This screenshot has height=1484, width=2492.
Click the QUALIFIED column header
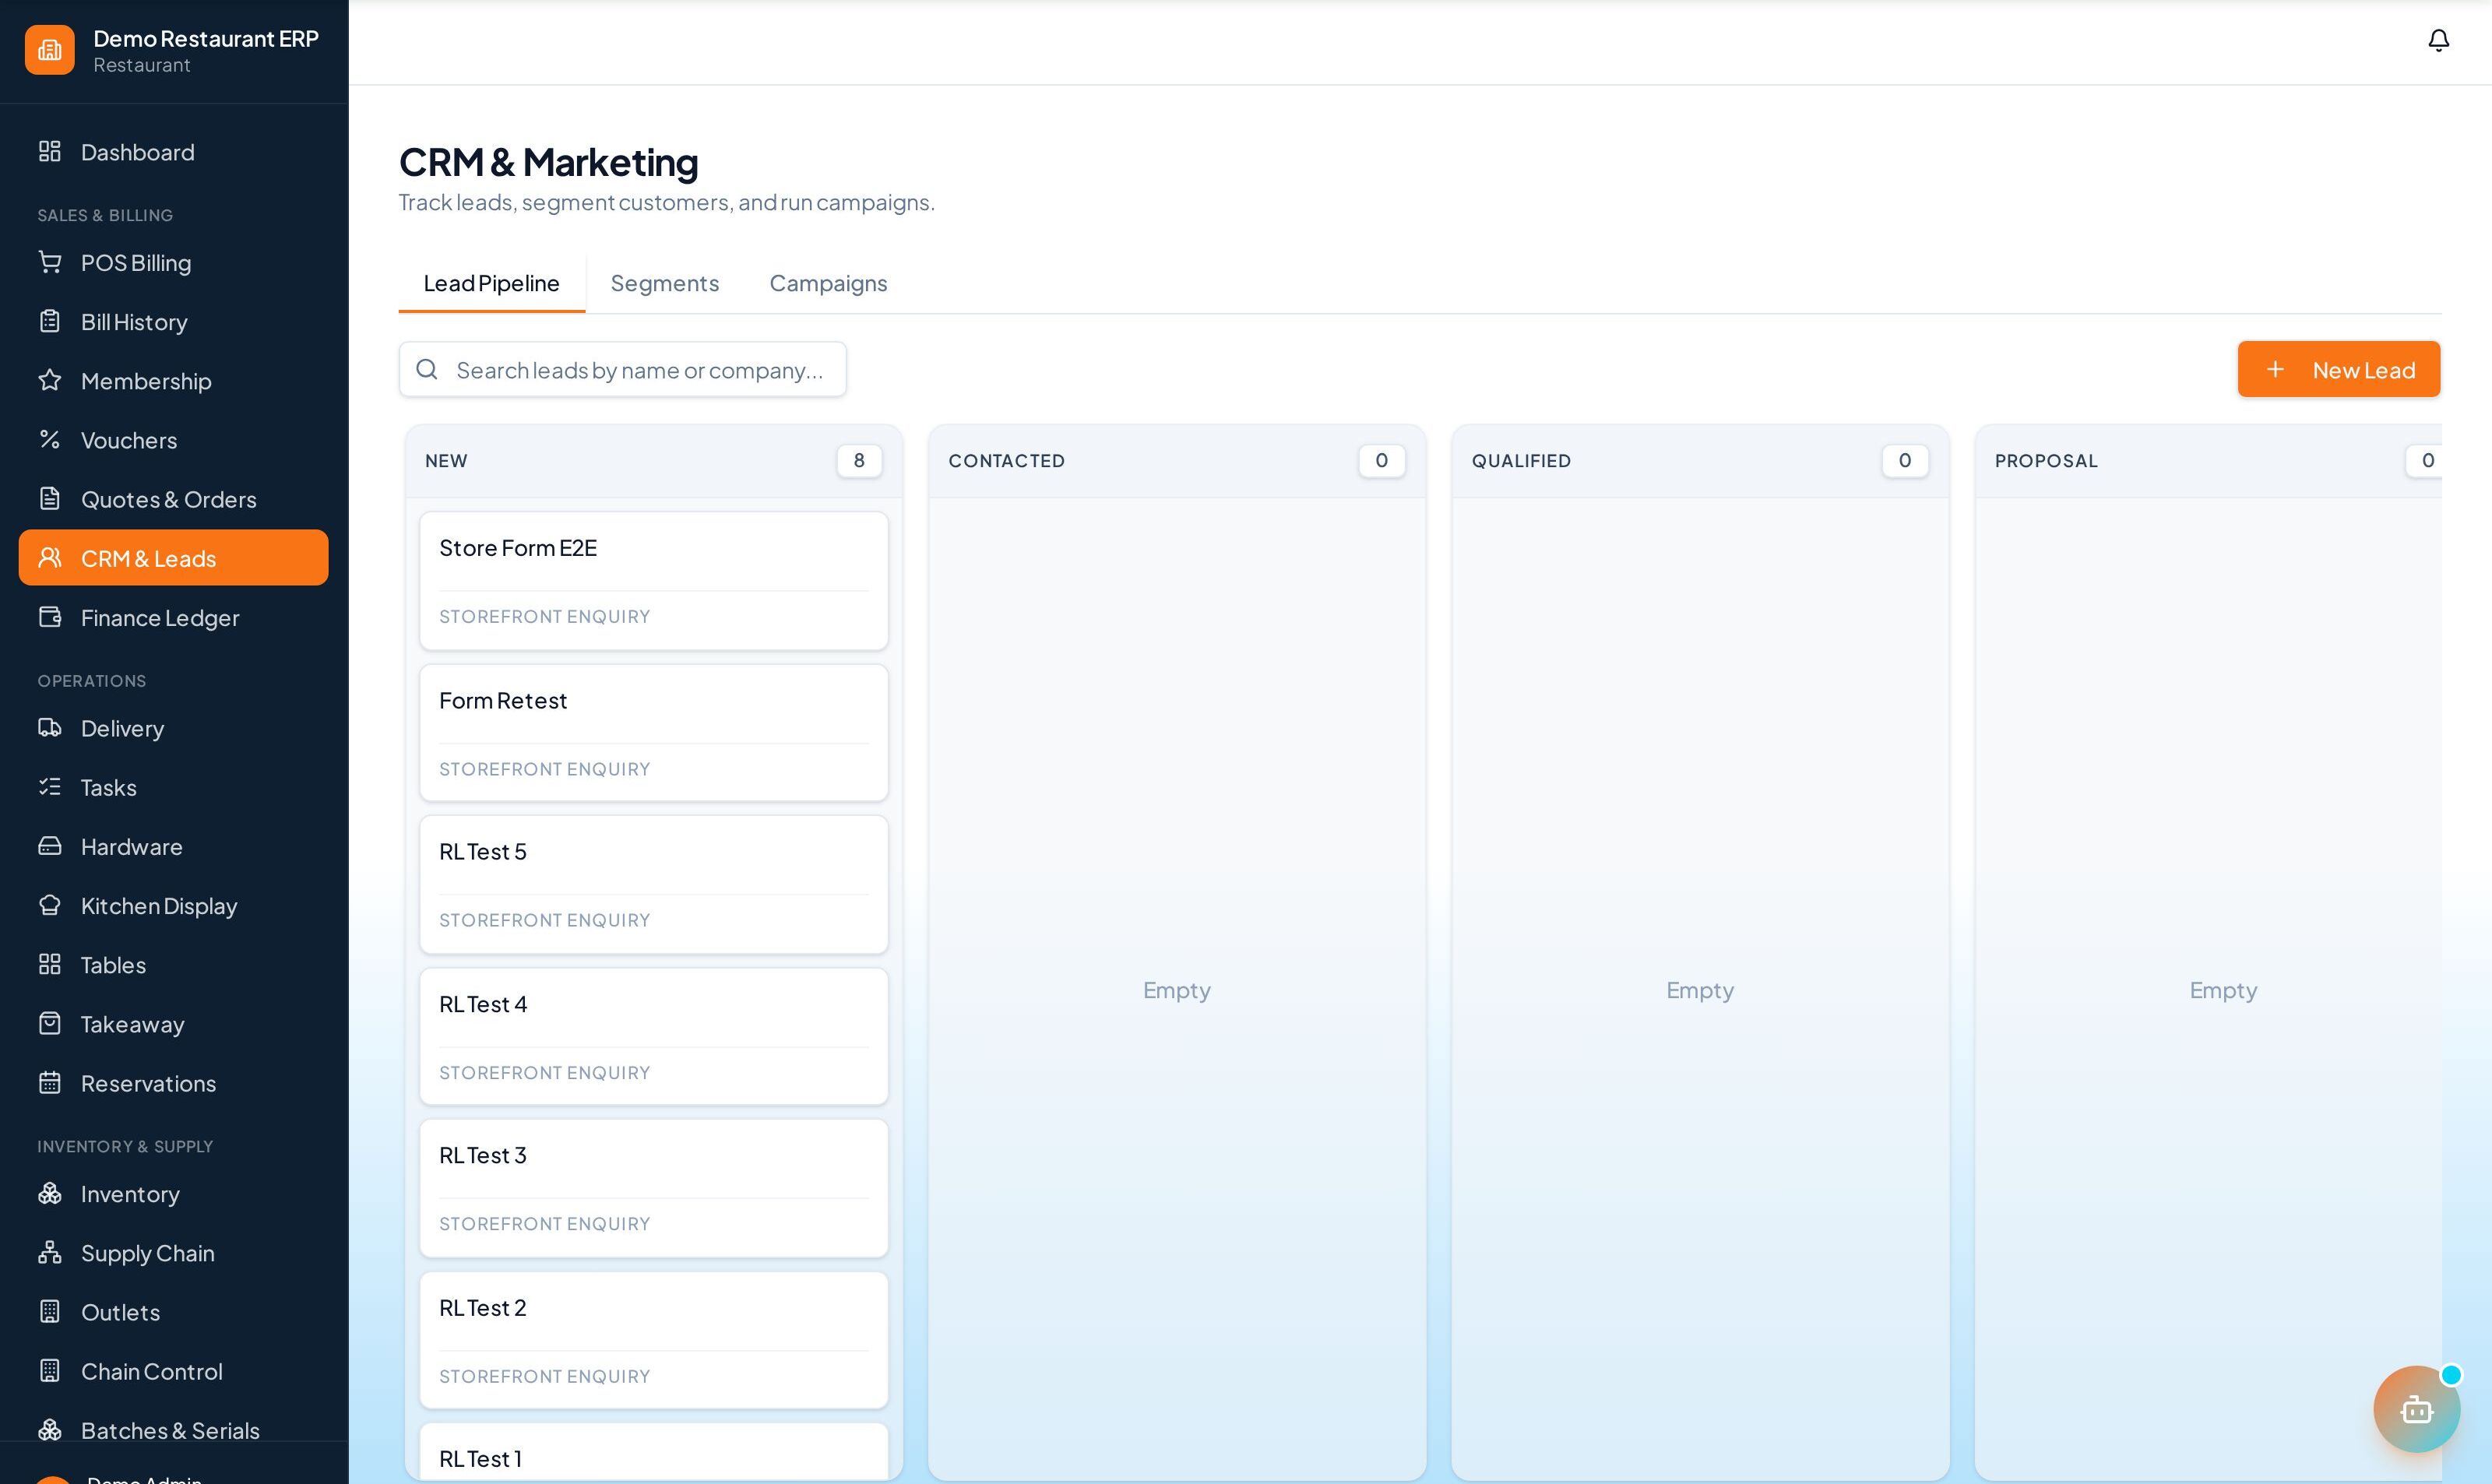pyautogui.click(x=1700, y=461)
